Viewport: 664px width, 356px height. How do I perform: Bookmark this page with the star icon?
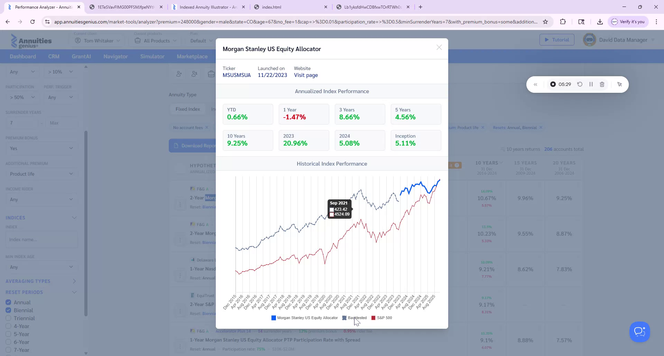(x=545, y=22)
